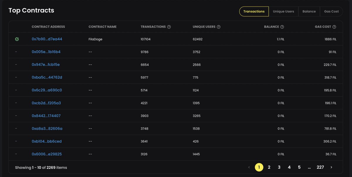Go to previous page arrow
Viewport: 352px width, 177px height.
tap(249, 167)
